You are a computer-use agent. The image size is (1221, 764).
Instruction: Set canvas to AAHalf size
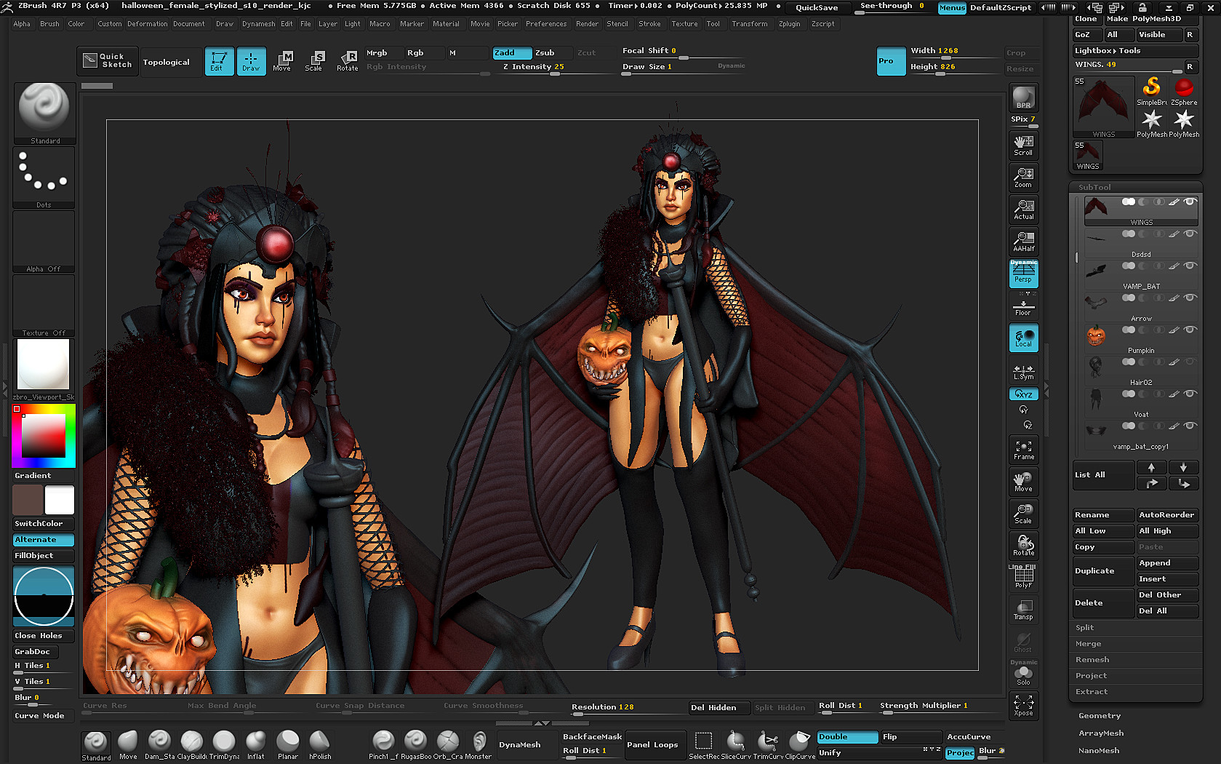pos(1023,242)
